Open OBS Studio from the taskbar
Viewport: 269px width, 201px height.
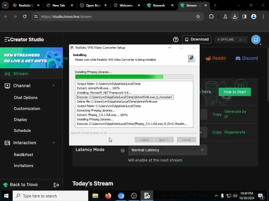tap(134, 196)
